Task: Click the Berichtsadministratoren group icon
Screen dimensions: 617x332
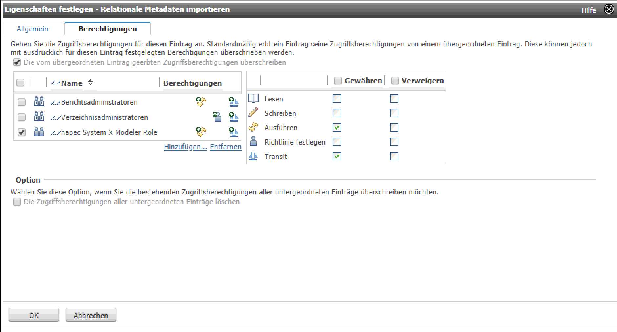Action: 39,102
